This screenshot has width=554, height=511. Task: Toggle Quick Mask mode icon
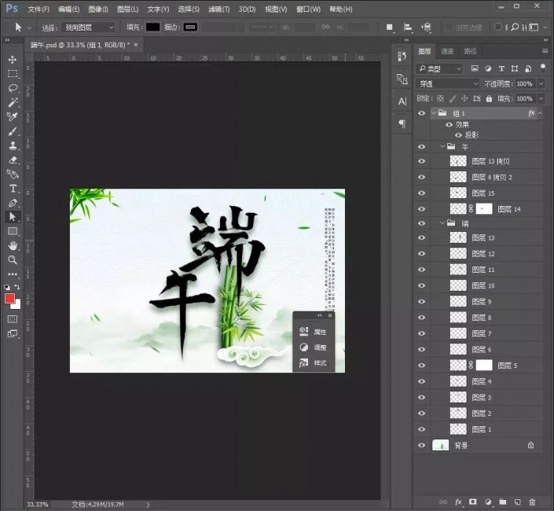pyautogui.click(x=13, y=319)
